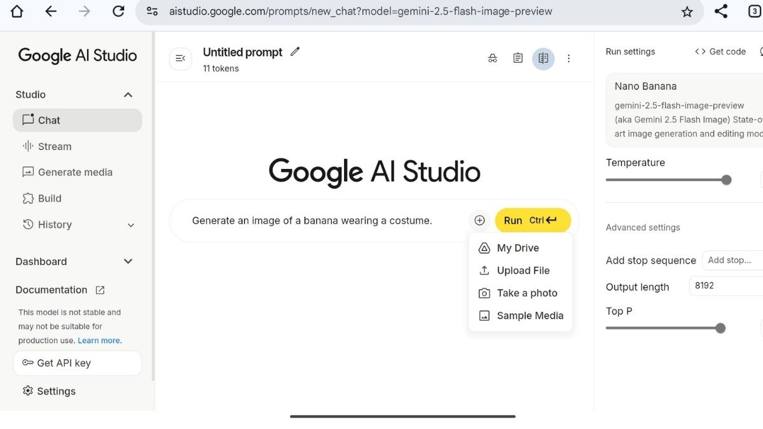Click the three-dot more options icon
This screenshot has height=429, width=763.
coord(568,58)
